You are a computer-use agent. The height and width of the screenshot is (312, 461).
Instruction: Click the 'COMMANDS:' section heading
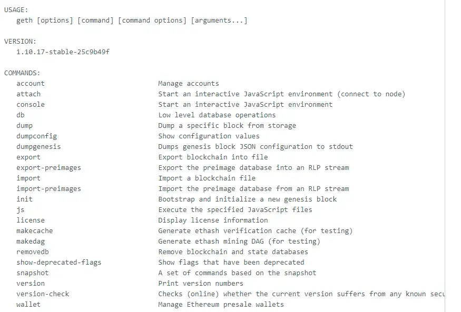[x=22, y=73]
